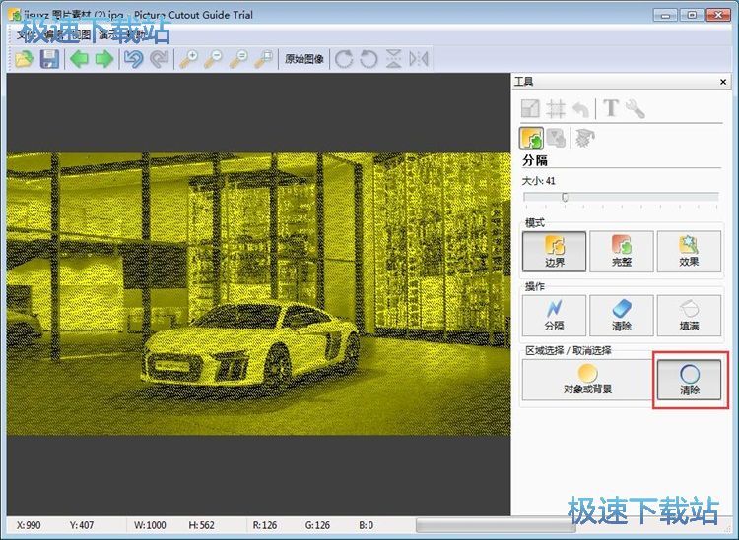Image resolution: width=739 pixels, height=540 pixels.
Task: Click the save floppy disk icon
Action: click(48, 59)
